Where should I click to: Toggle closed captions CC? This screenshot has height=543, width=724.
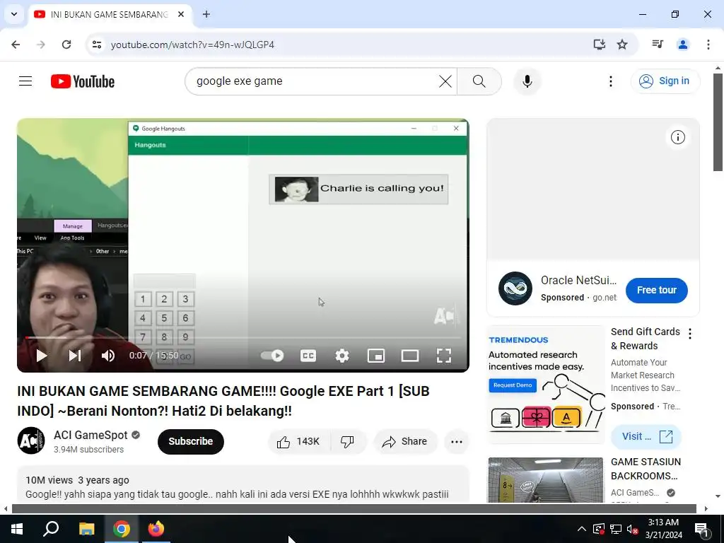tap(308, 356)
